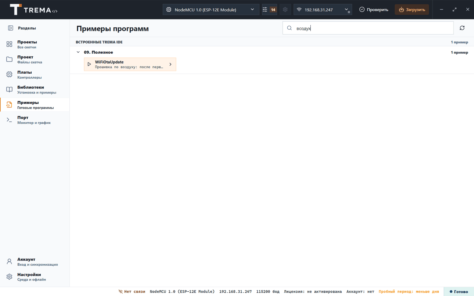474x296 pixels.
Task: Click Нет связи status entry
Action: (132, 291)
